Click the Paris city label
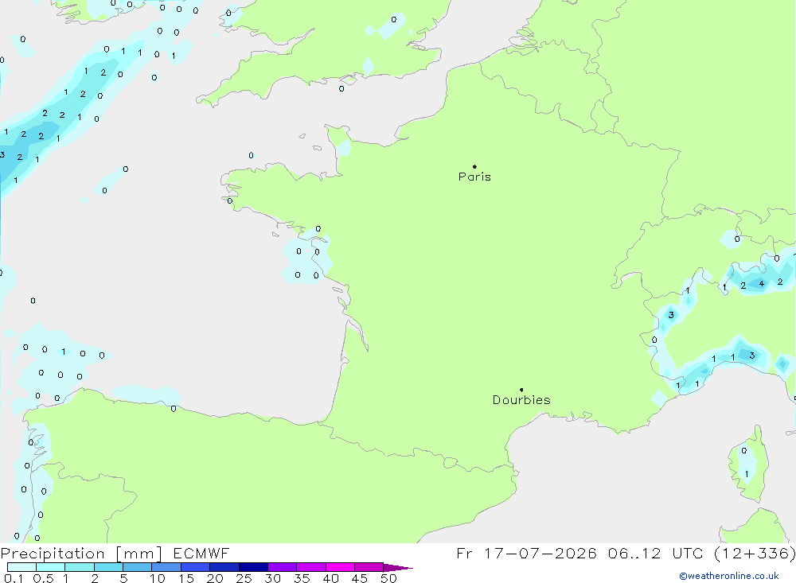 coord(474,177)
